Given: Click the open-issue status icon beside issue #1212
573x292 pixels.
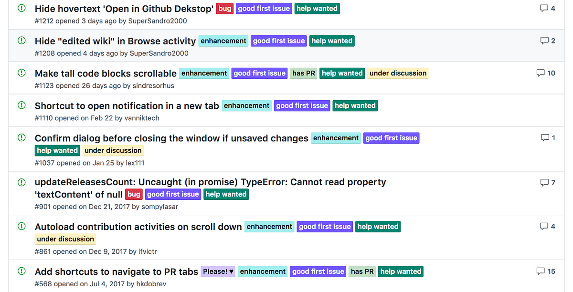Looking at the screenshot, I should pos(21,8).
